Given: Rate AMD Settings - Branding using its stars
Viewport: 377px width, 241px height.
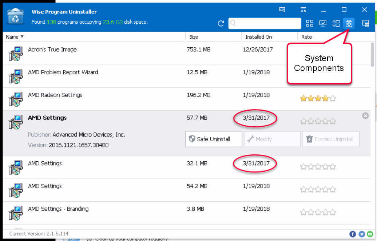Looking at the screenshot, I should [318, 212].
